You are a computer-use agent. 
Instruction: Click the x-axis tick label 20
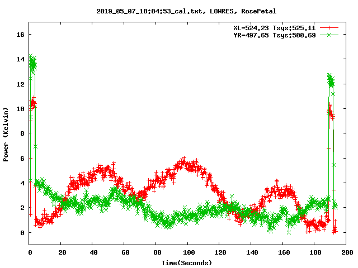coord(62,252)
